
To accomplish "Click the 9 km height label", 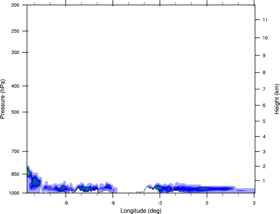I will pos(264,56).
